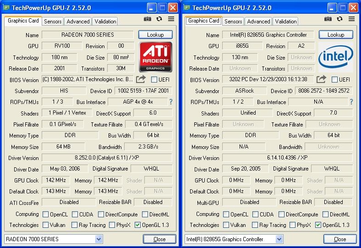Screen dimensions: 361x248
Task: Toggle Ray Tracing checkbox in Radeon window
Action: click(x=74, y=225)
